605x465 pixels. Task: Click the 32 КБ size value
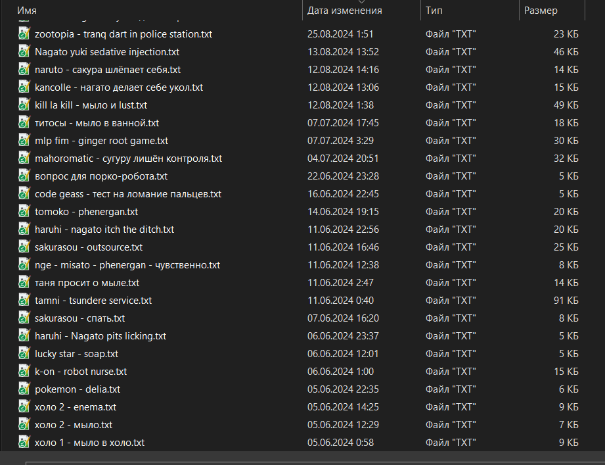pos(566,159)
